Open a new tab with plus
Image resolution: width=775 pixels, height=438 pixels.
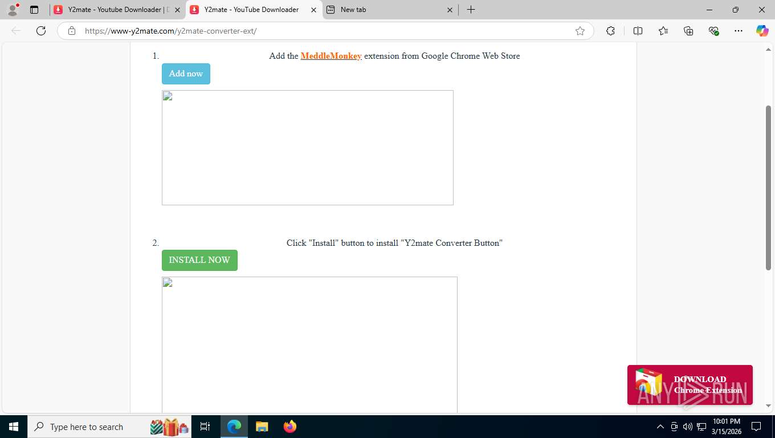pyautogui.click(x=471, y=10)
